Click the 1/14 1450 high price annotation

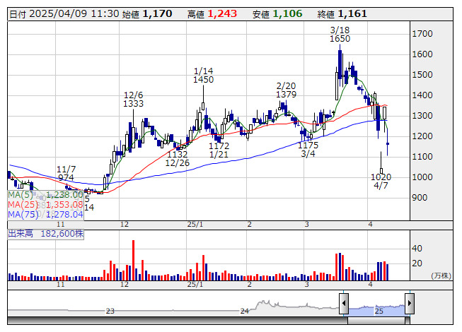[203, 76]
